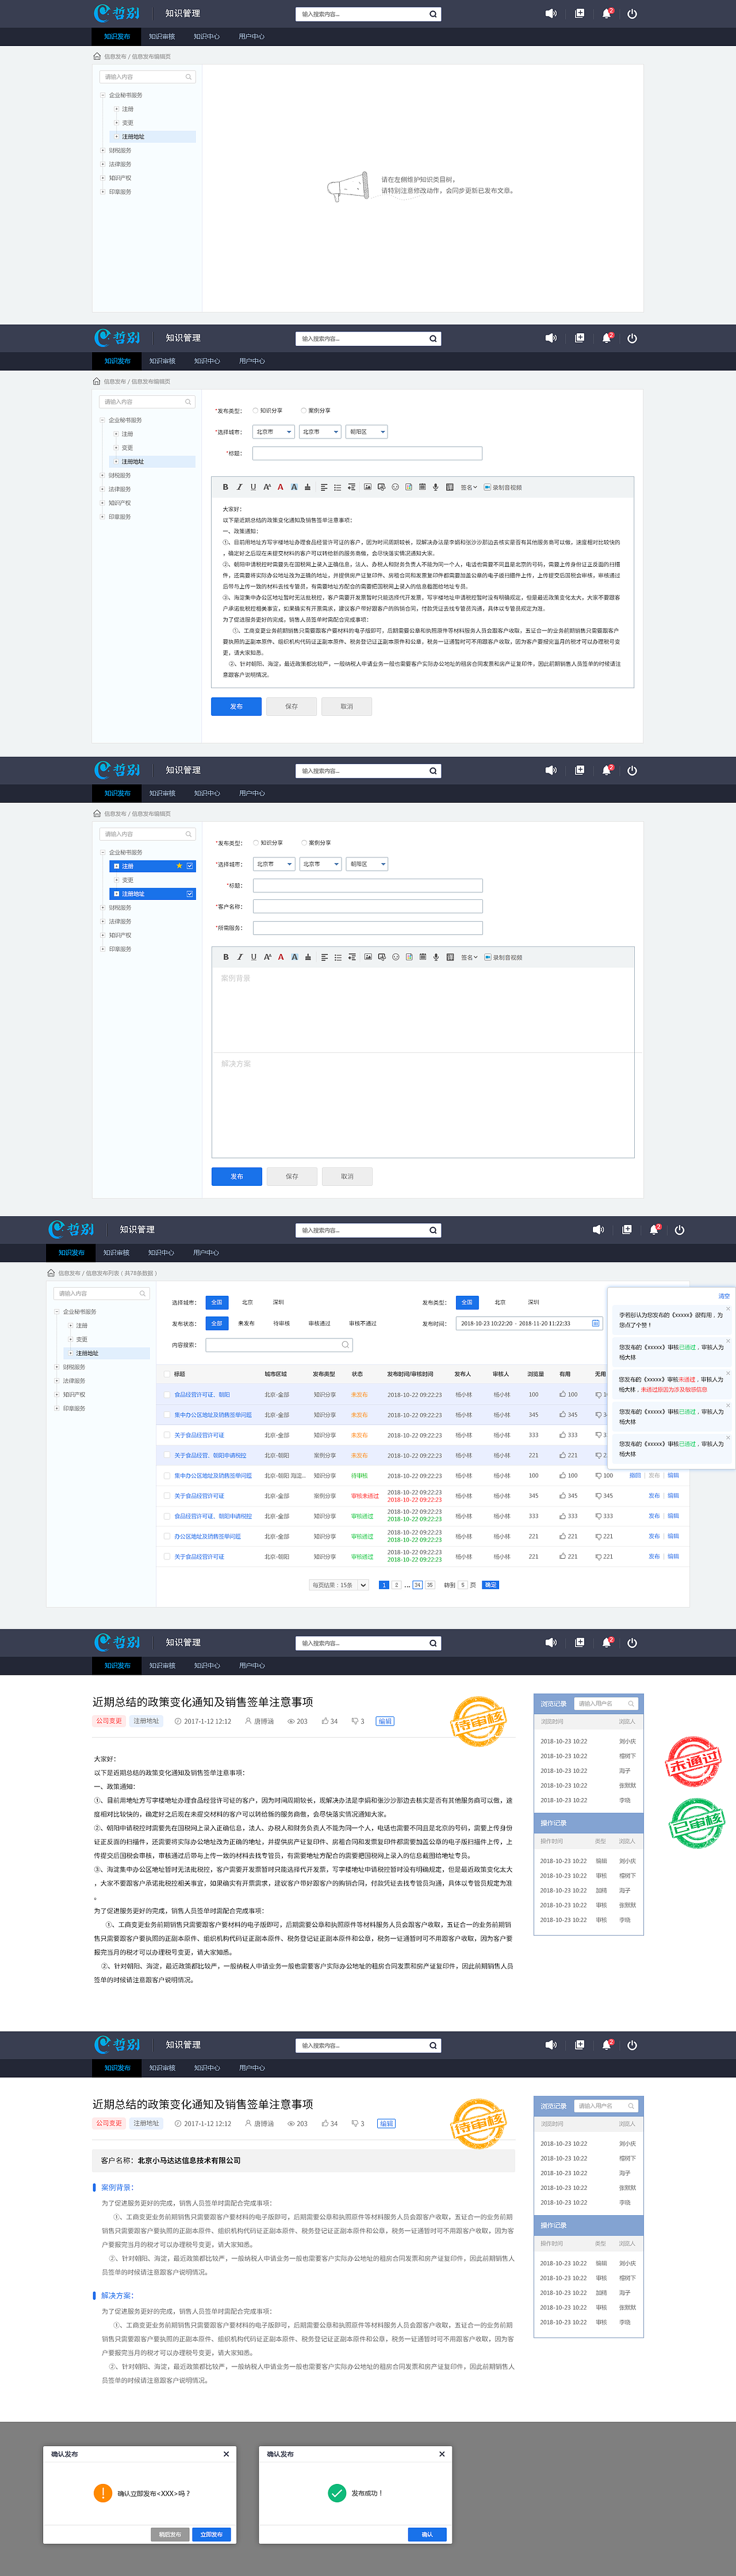This screenshot has height=2576, width=736.
Task: Click 录制音视频 in the filled article editor
Action: coord(503,488)
